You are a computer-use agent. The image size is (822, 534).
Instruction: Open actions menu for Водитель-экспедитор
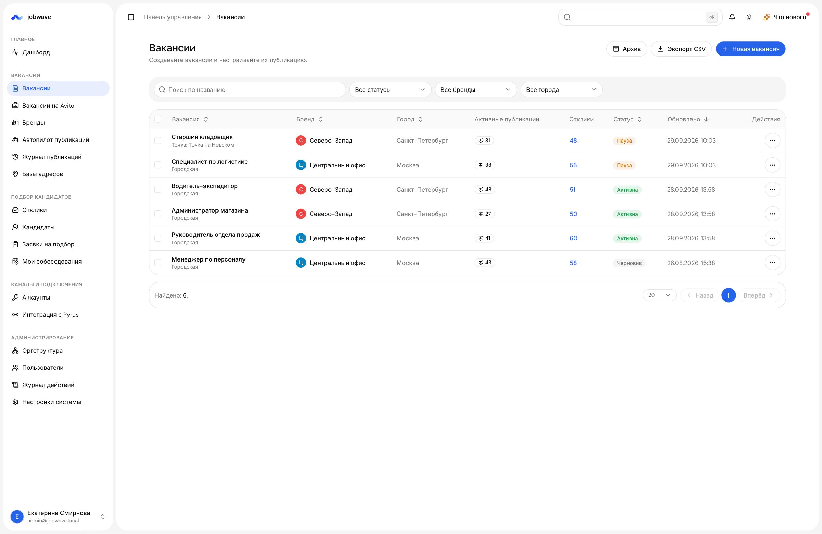pyautogui.click(x=772, y=190)
